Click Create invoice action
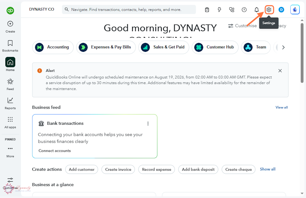 118,169
